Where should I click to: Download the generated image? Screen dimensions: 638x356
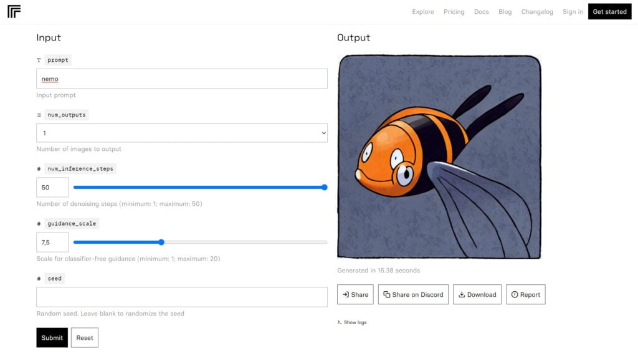477,294
